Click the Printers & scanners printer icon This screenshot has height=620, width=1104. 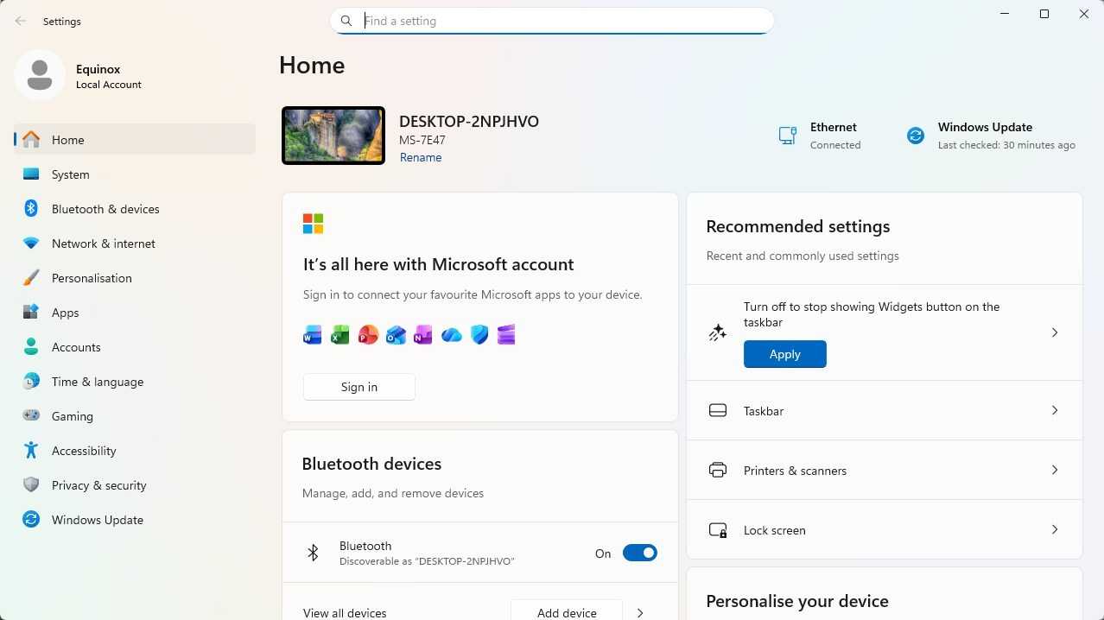point(718,470)
